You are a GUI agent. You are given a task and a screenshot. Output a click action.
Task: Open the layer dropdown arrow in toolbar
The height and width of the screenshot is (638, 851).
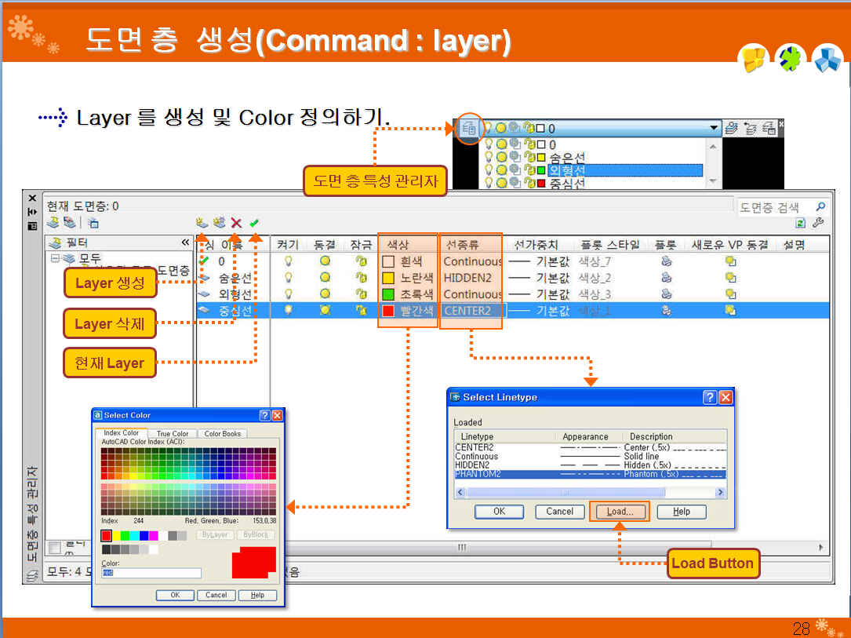[713, 128]
